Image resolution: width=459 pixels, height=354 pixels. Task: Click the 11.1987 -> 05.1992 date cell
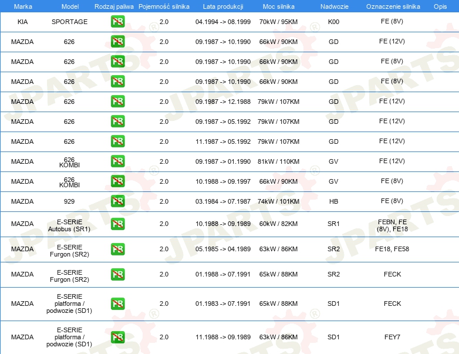coord(223,141)
